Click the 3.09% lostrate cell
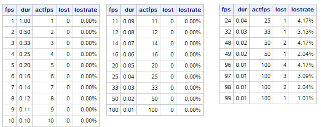Screen dimensions: 321x127 [302, 76]
